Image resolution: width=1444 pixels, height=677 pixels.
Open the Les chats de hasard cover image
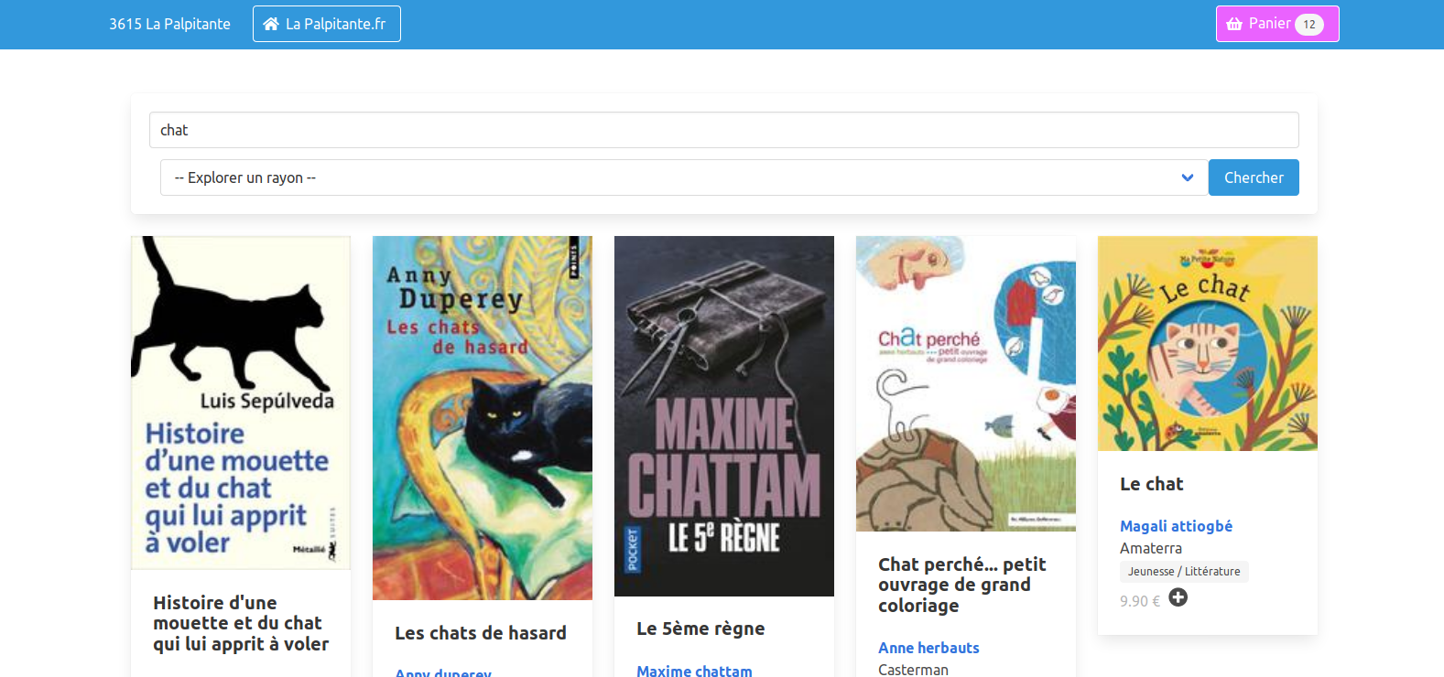(x=483, y=418)
